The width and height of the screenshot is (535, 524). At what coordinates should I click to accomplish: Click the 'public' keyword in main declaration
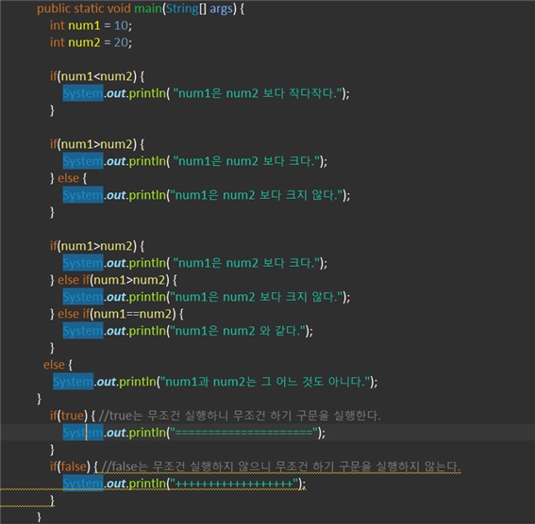tap(54, 8)
